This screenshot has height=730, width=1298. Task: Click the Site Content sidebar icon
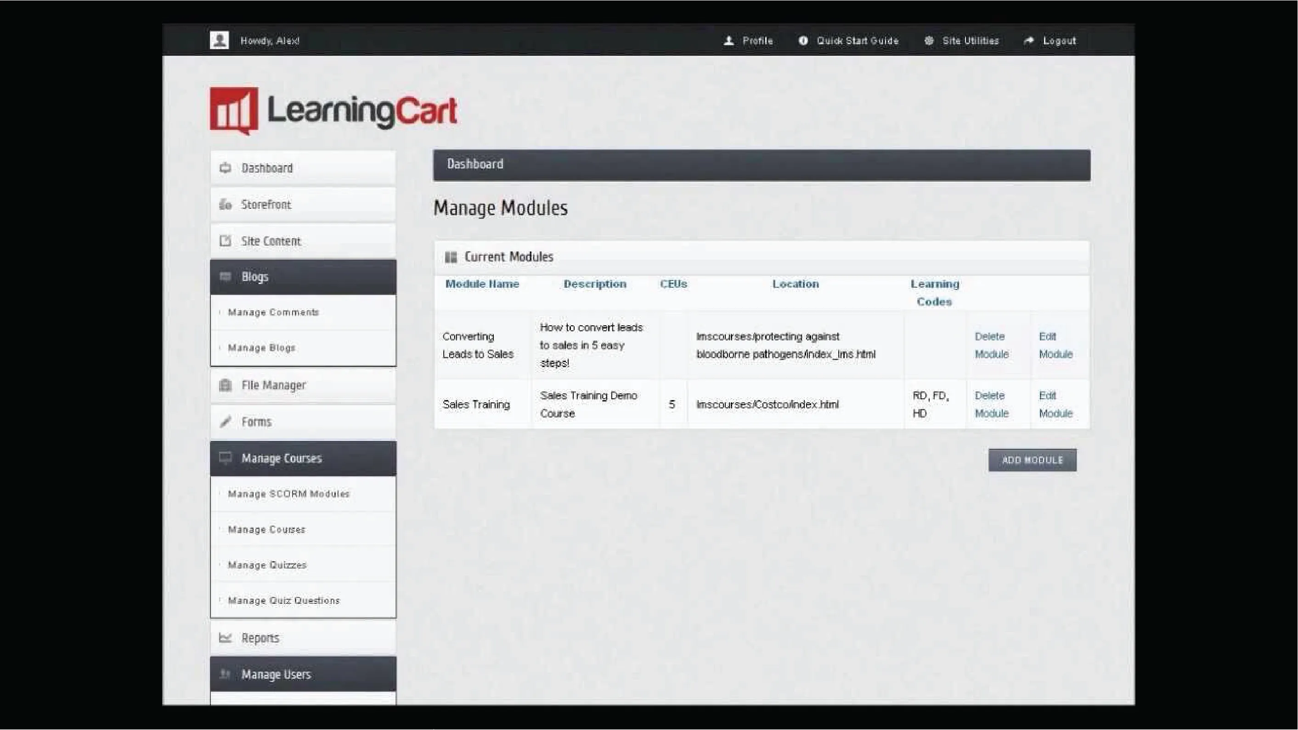pos(225,241)
